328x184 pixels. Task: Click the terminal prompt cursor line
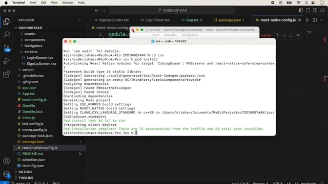click(x=100, y=133)
